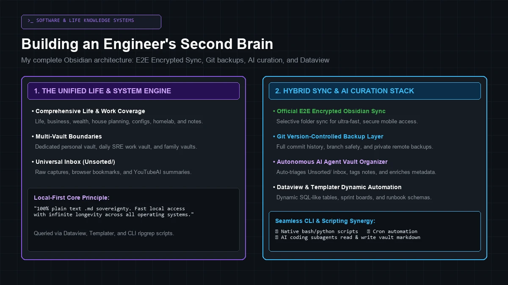Click the subtitle starting 'My complete Obsidian architecture'
This screenshot has height=285, width=508.
pos(175,60)
